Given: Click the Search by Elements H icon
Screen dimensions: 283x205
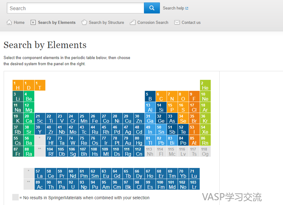Looking at the screenshot, I should click(33, 22).
